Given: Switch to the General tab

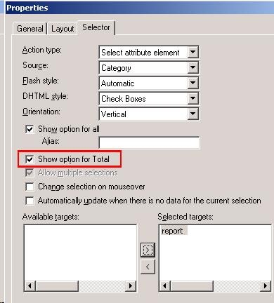Looking at the screenshot, I should [x=30, y=29].
